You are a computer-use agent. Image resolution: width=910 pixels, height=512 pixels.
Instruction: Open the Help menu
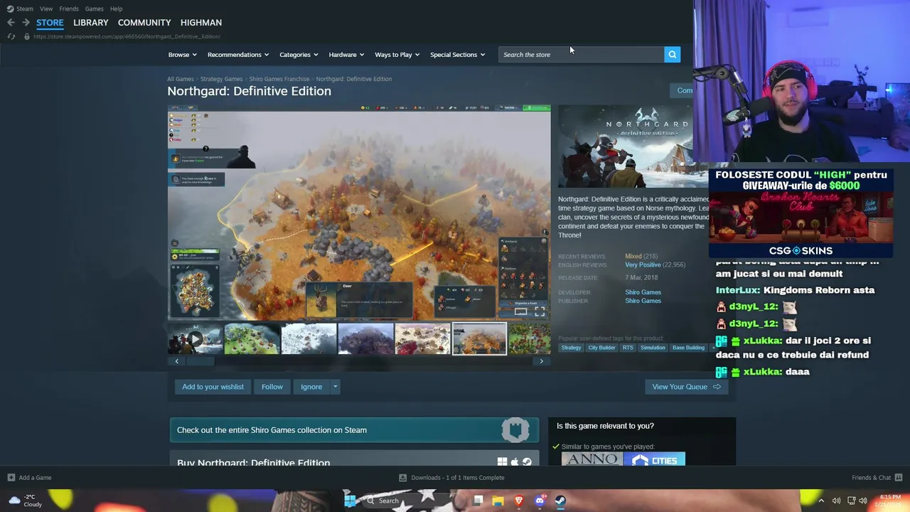point(116,9)
